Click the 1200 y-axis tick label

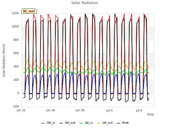[x=15, y=13]
